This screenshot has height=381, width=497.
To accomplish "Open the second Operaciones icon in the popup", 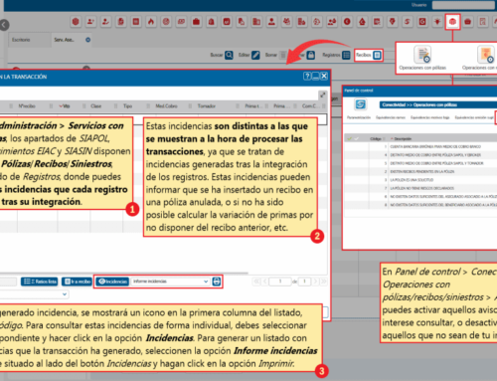I will point(486,55).
